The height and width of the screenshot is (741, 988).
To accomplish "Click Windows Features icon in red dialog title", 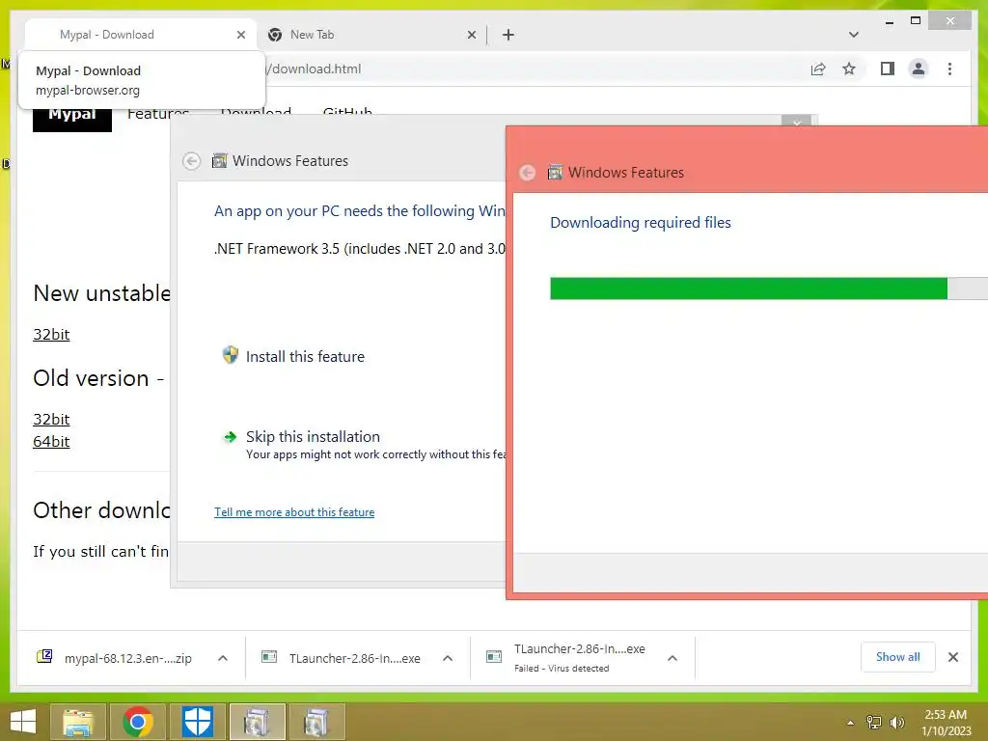I will 555,172.
